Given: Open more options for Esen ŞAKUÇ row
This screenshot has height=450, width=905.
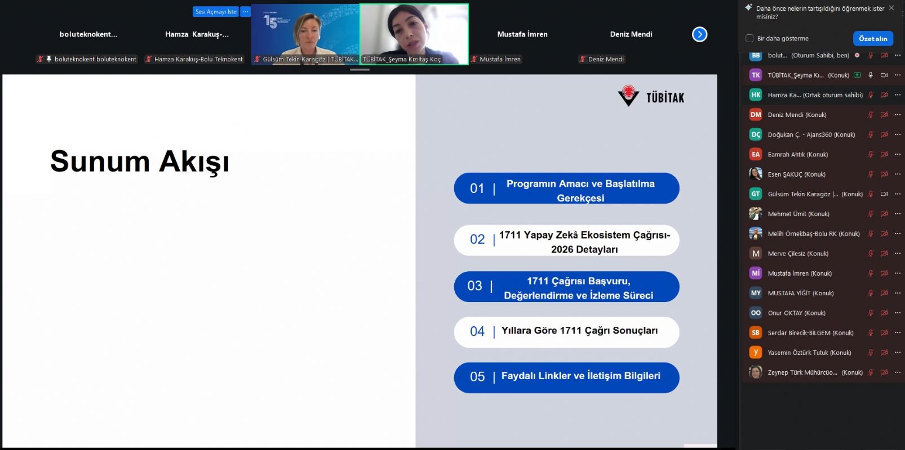Looking at the screenshot, I should (898, 174).
